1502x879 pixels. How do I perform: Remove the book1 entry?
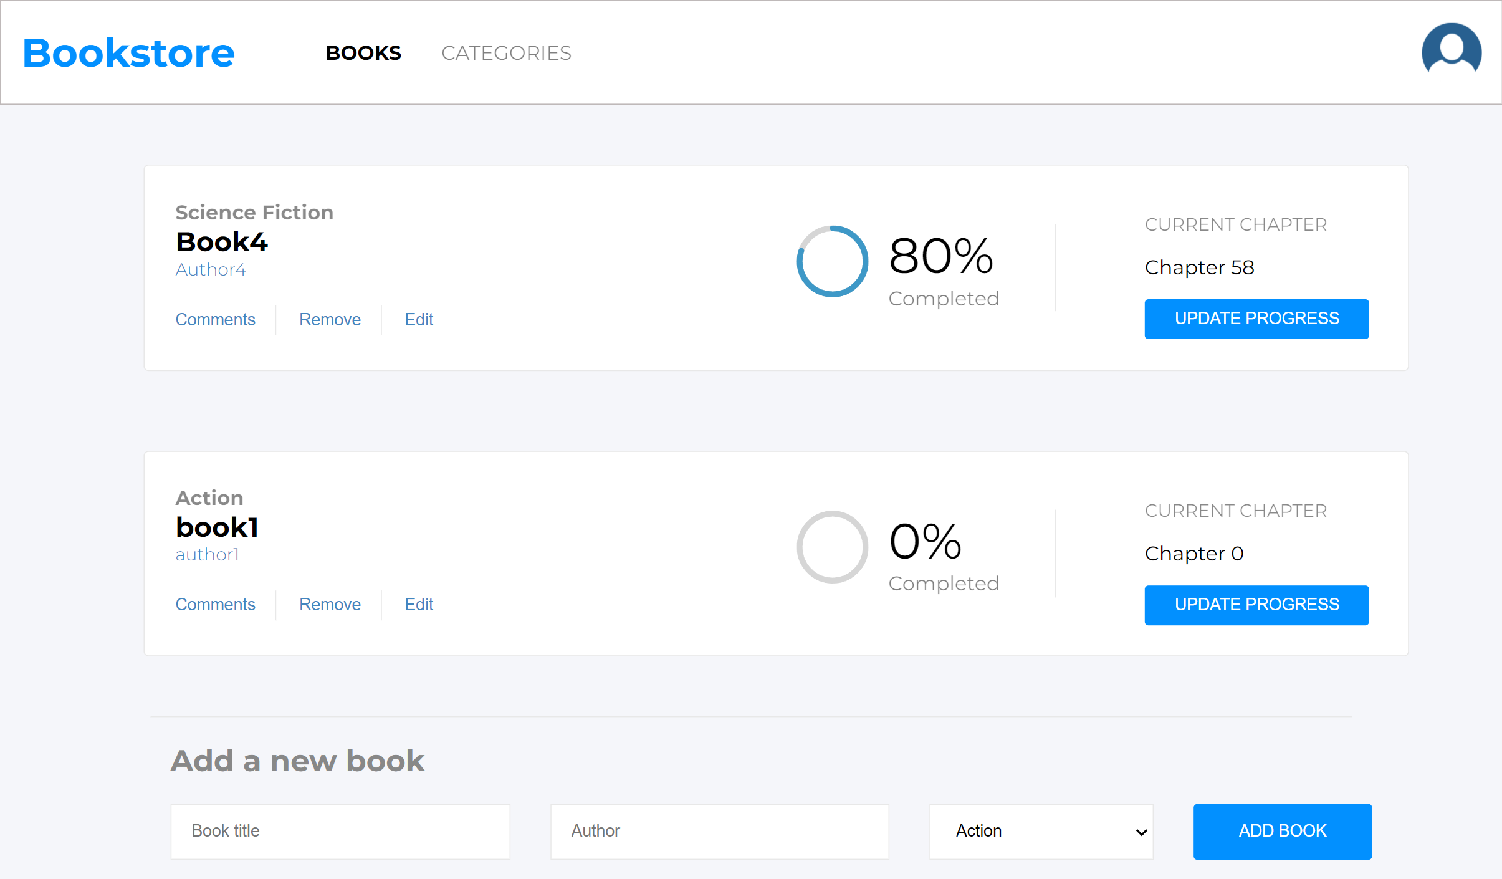(x=330, y=604)
